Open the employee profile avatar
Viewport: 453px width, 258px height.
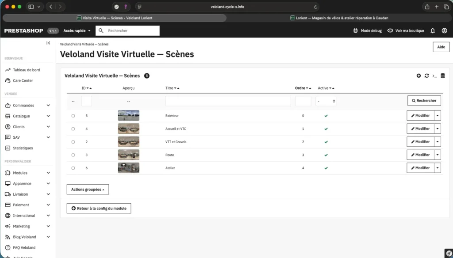point(444,30)
